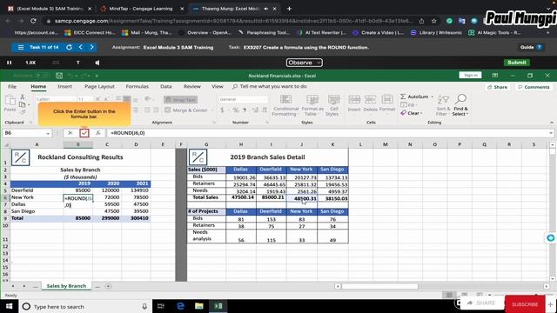The image size is (557, 313).
Task: Click the Comma Style icon
Action: click(x=245, y=110)
